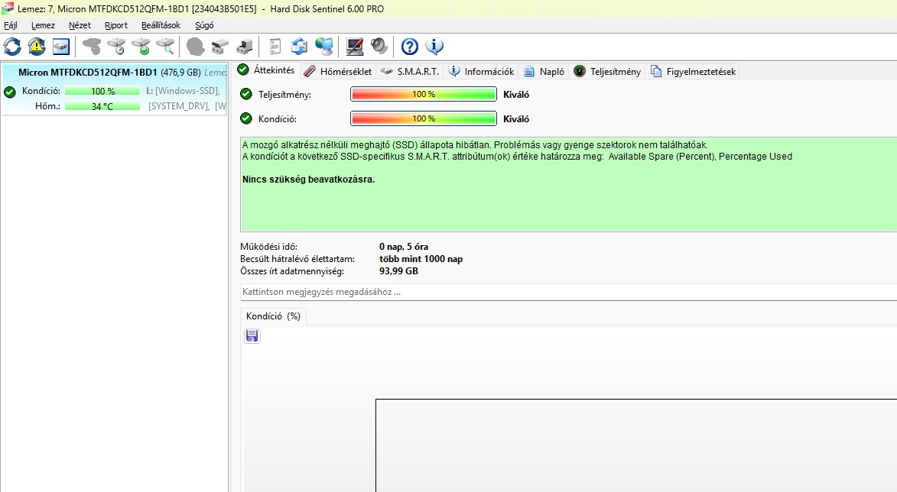Click the disk with magnifier icon
This screenshot has width=897, height=492.
click(x=165, y=47)
